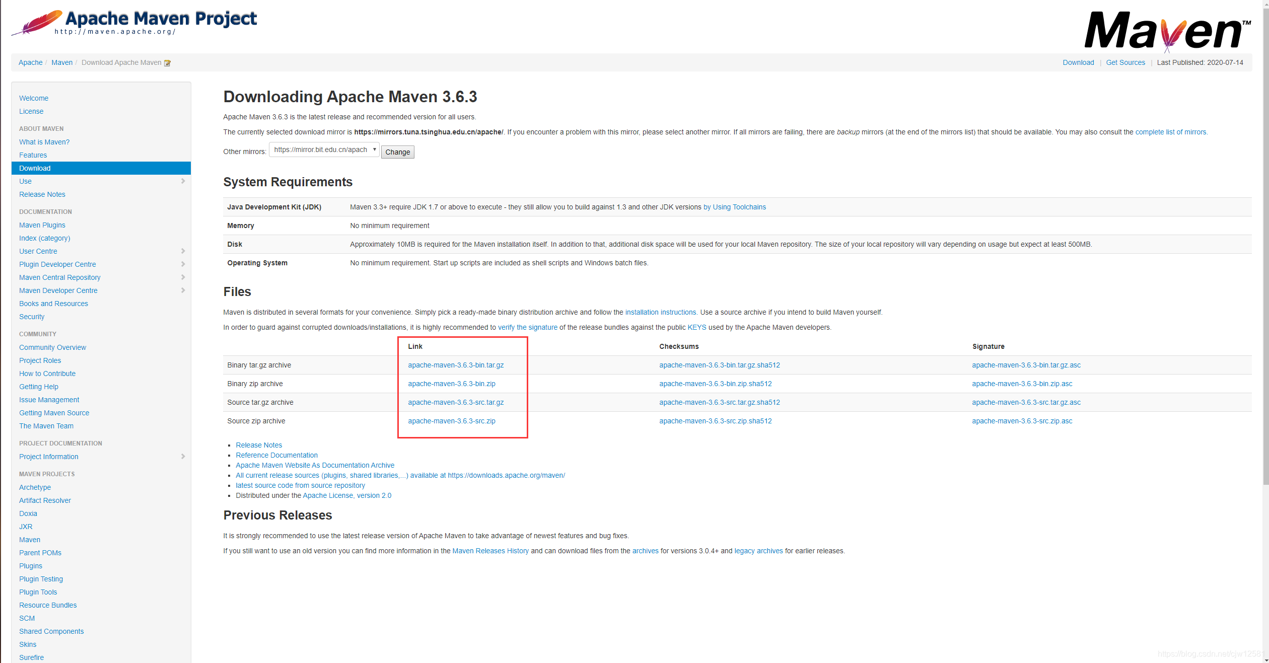The image size is (1269, 663).
Task: Open Resource Bundles project link
Action: coord(48,605)
